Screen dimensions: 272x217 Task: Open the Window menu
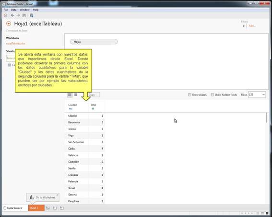point(24,10)
